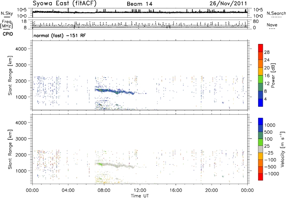
Task: Click the blue bottom Power colorbar swatch
Action: [261, 103]
